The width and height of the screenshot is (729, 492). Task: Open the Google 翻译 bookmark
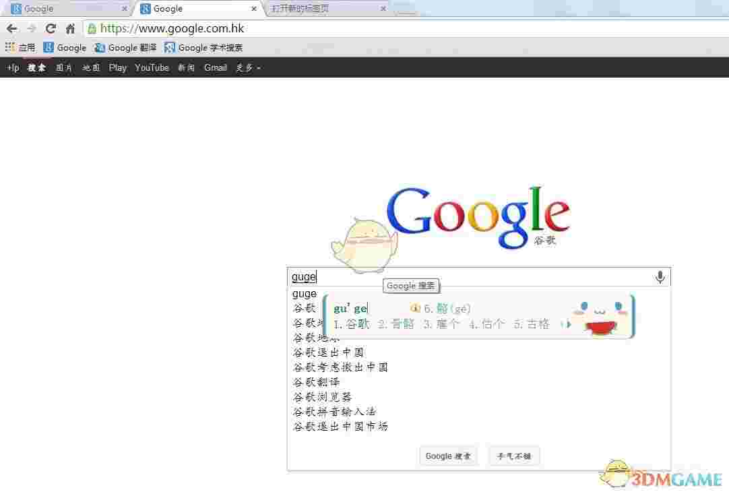[x=125, y=47]
